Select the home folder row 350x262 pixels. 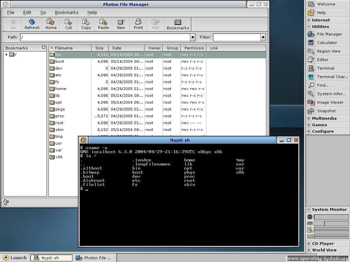(157, 89)
